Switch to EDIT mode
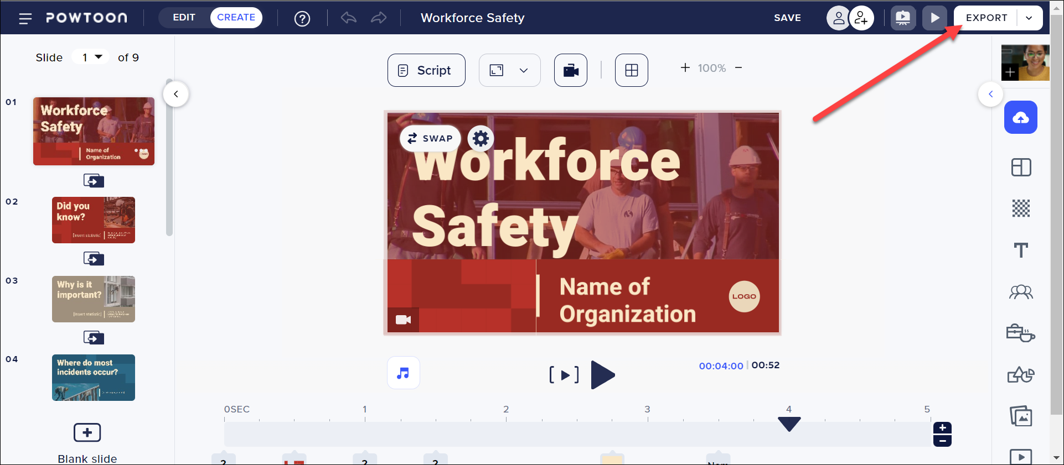The height and width of the screenshot is (465, 1064). pyautogui.click(x=184, y=18)
